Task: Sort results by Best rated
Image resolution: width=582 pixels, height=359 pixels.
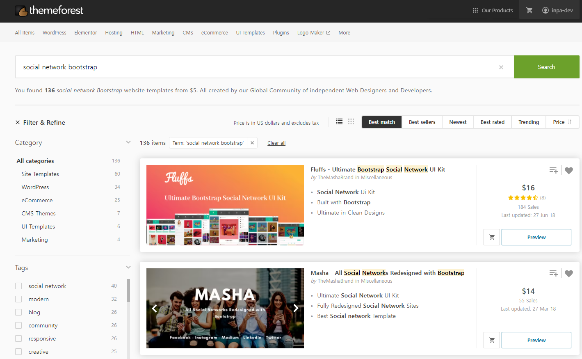Action: (493, 122)
